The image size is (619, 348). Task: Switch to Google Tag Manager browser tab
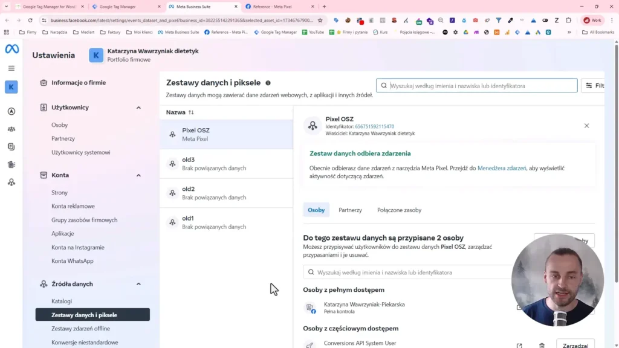pyautogui.click(x=126, y=6)
